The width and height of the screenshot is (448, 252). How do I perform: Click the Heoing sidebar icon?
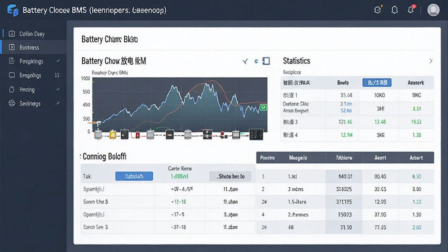(12, 89)
